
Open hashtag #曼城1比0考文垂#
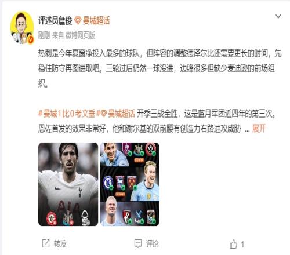(x=67, y=114)
